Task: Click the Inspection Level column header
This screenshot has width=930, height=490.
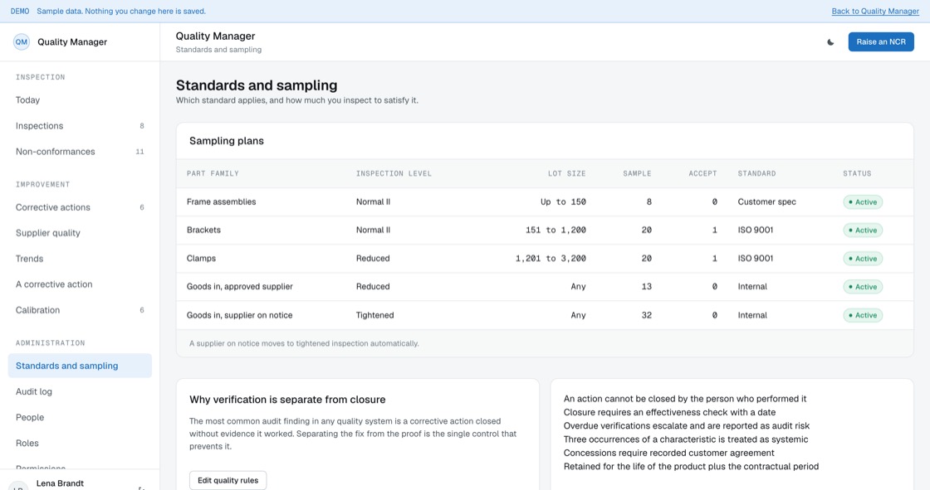Action: point(394,173)
